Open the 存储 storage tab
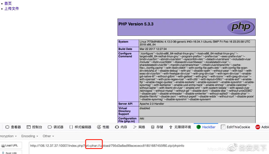The height and width of the screenshot is (154, 269). [157, 127]
